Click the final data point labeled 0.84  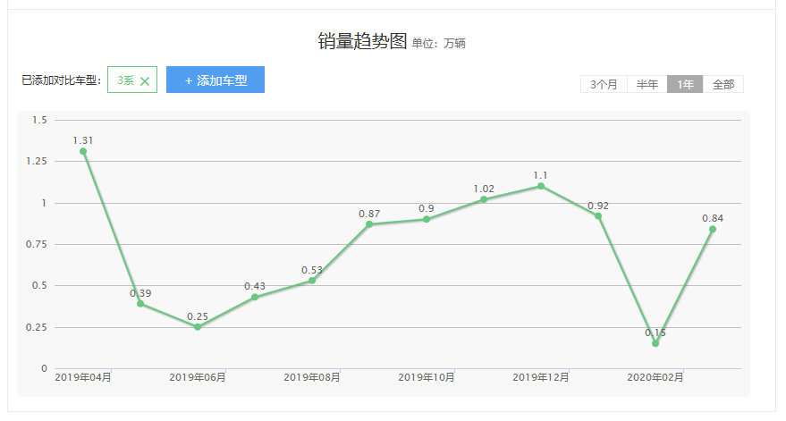click(713, 229)
